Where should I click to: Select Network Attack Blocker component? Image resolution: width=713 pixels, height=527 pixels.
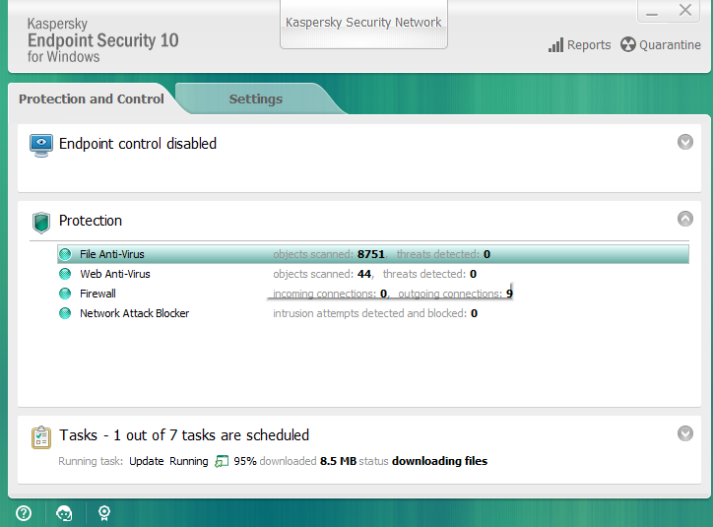(135, 313)
